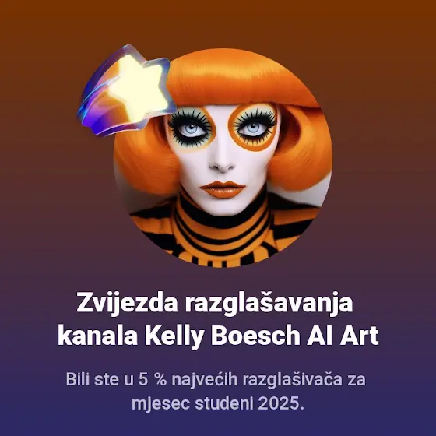The image size is (436, 436).
Task: Click the orange hair curl beside the avatar's cheek
Action: (301, 153)
